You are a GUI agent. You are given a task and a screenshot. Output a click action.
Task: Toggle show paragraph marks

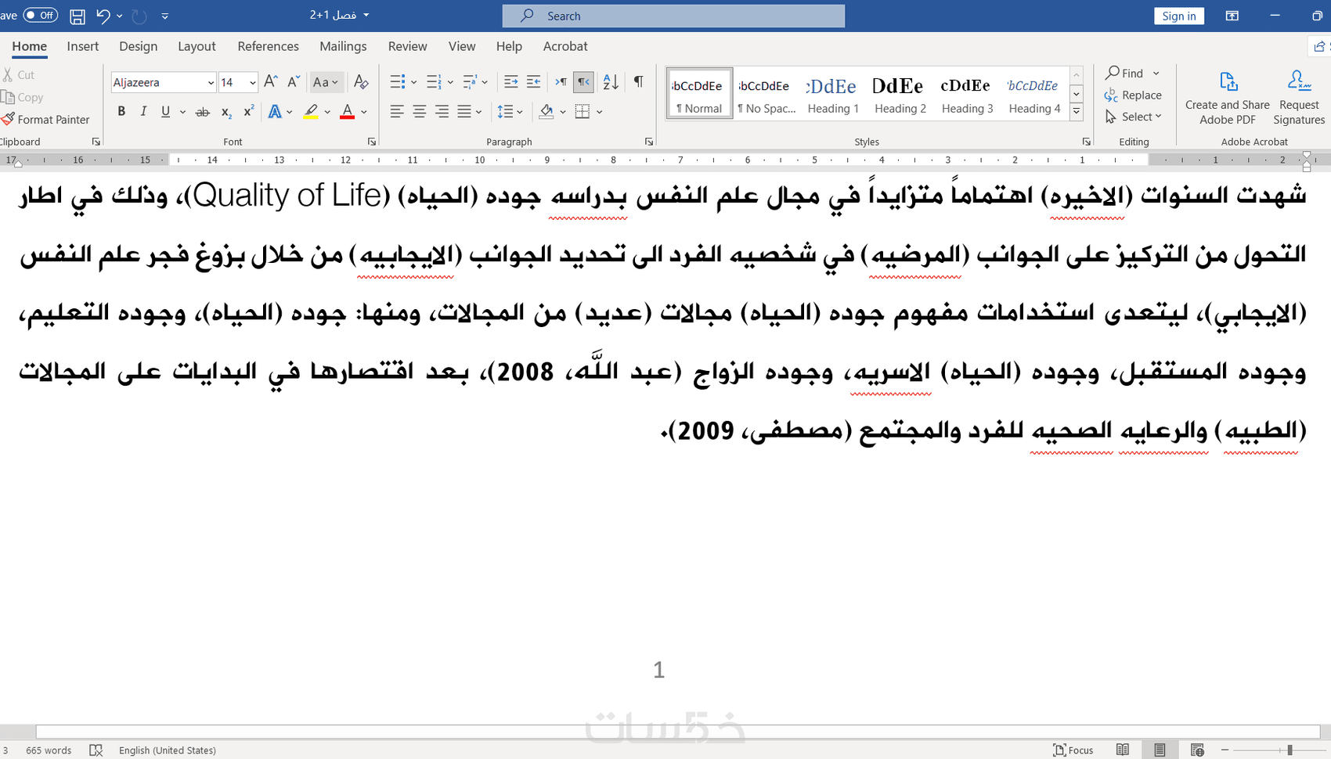tap(639, 82)
